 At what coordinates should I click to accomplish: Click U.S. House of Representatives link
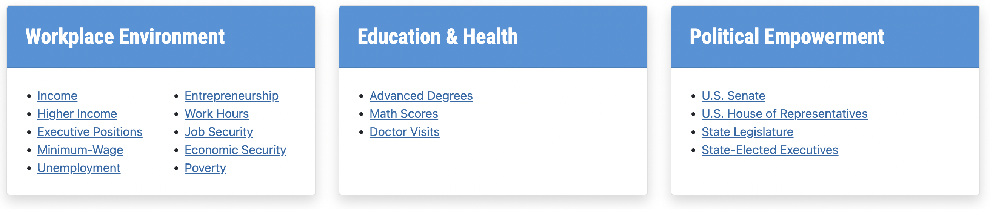pyautogui.click(x=784, y=113)
